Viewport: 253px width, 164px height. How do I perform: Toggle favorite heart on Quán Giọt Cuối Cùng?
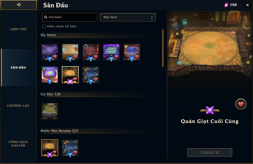point(241,104)
